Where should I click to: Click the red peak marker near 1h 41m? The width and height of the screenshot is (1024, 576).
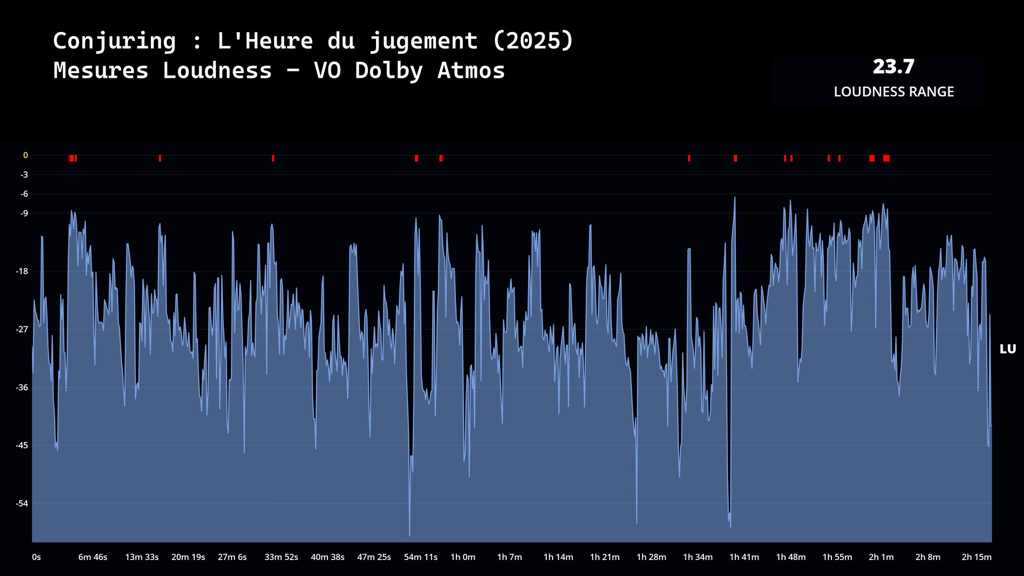click(735, 158)
